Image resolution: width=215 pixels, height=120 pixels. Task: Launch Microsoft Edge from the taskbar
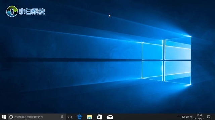pyautogui.click(x=79, y=117)
